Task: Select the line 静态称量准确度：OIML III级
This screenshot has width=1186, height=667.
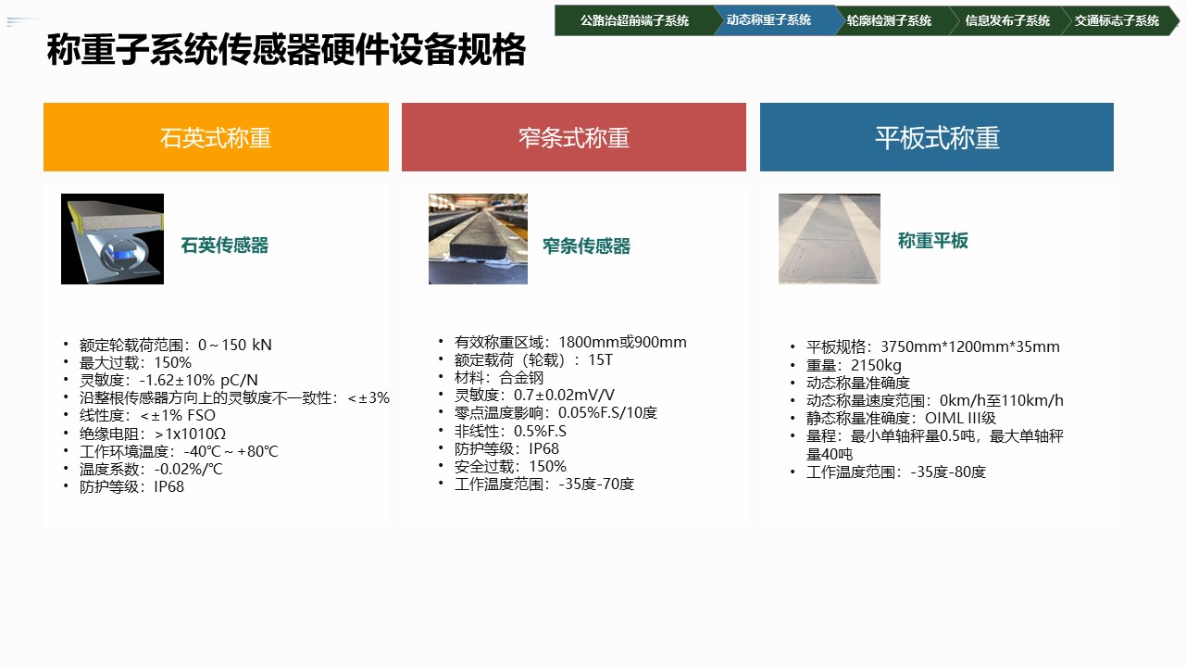Action: [x=901, y=418]
